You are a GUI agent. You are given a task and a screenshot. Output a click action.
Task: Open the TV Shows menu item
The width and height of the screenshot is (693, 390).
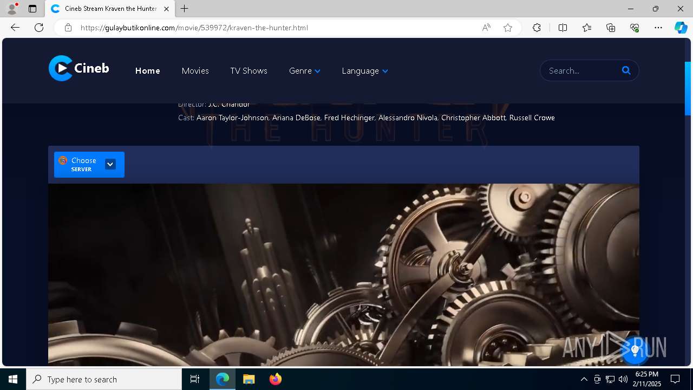point(249,71)
